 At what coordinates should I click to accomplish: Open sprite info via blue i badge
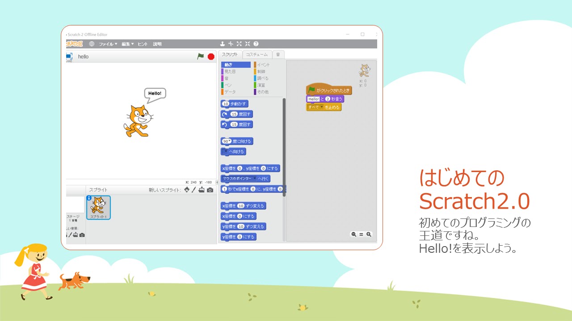[89, 198]
